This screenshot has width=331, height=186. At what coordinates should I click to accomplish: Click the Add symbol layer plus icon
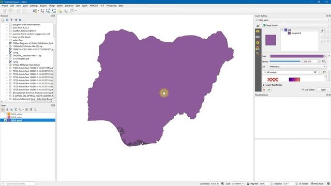pyautogui.click(x=322, y=30)
